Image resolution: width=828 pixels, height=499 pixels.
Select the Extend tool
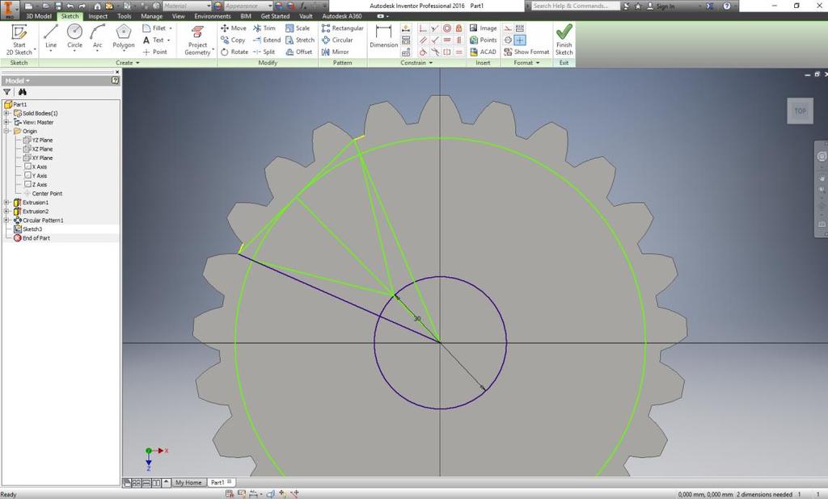pyautogui.click(x=267, y=40)
